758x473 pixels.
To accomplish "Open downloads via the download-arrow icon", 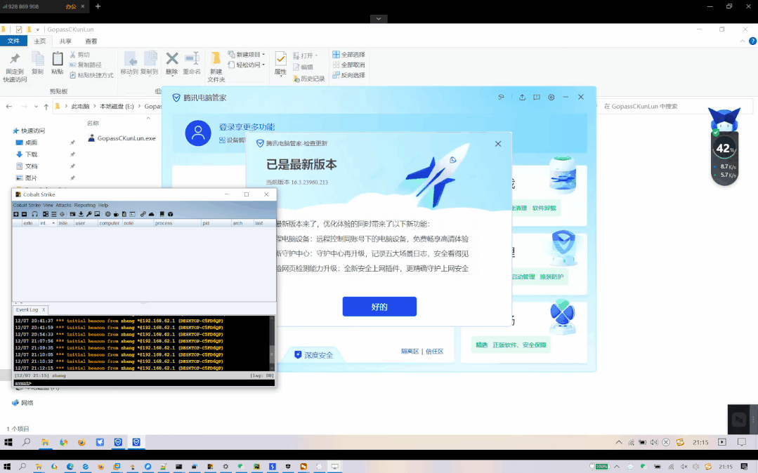I will click(x=81, y=214).
